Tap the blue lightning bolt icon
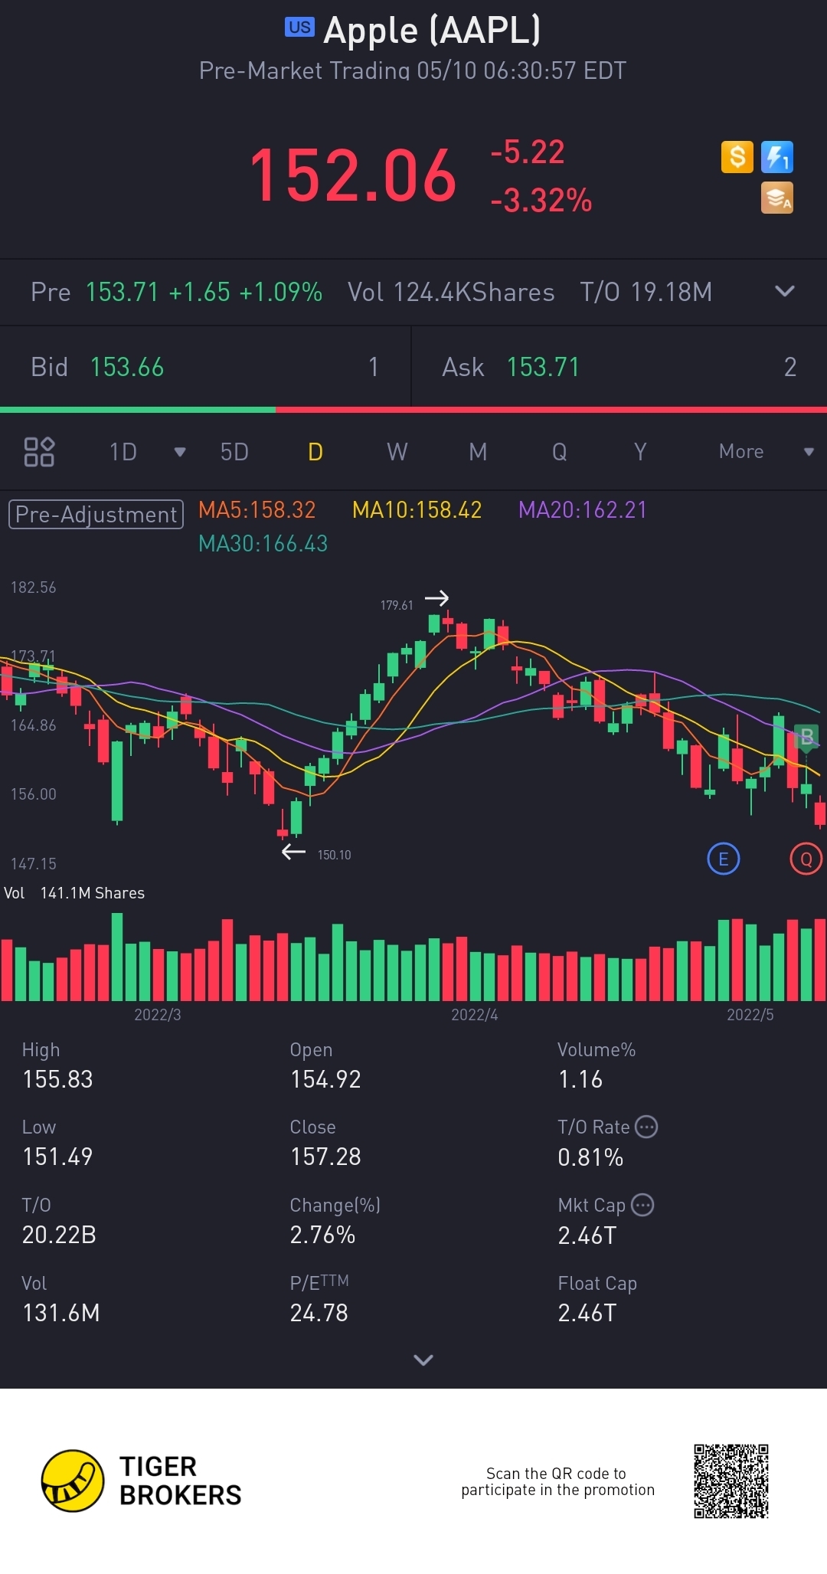 click(x=776, y=157)
